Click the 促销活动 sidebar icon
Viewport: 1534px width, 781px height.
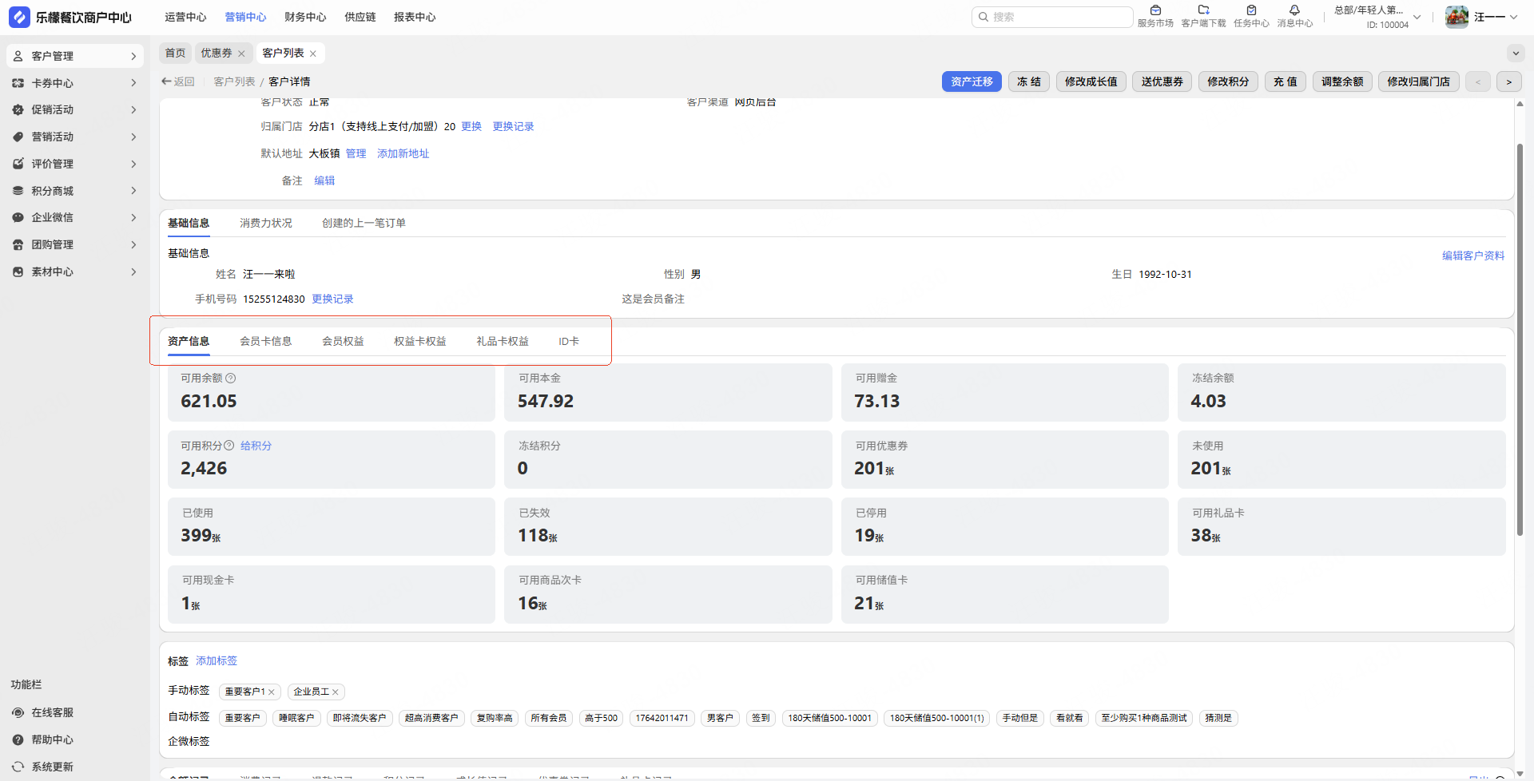click(18, 109)
